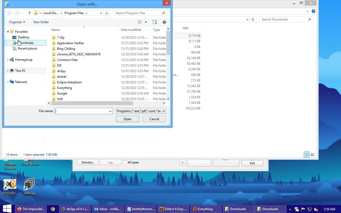Open the Organize dropdown menu
This screenshot has height=213, width=341.
point(17,22)
